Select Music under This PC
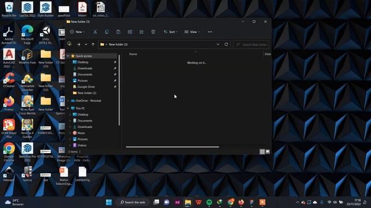 (81, 133)
